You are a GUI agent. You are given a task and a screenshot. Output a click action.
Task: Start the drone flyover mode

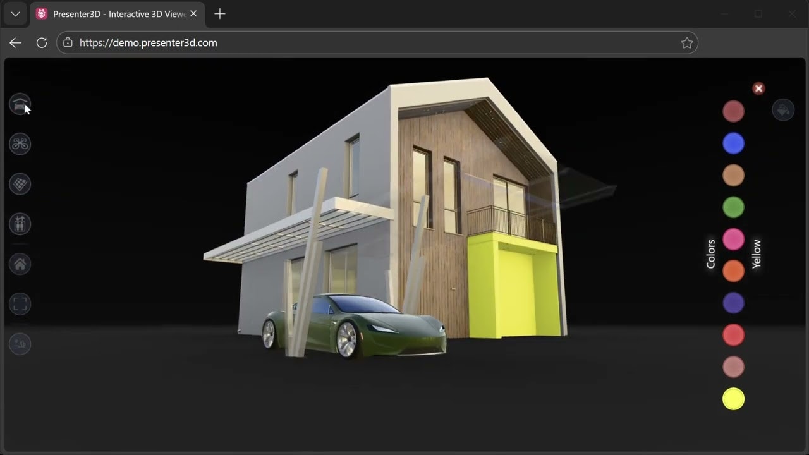(20, 143)
